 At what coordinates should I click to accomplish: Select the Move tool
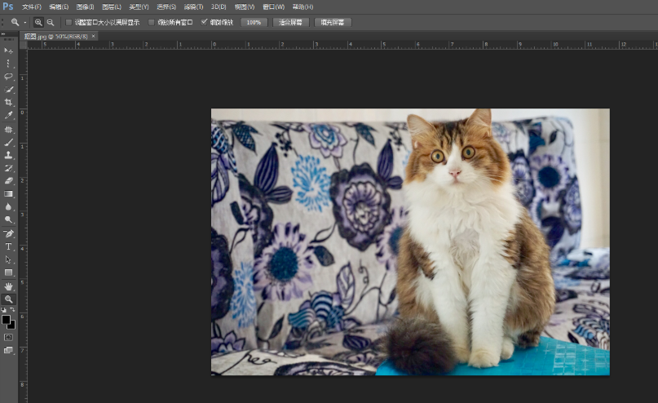[x=9, y=51]
